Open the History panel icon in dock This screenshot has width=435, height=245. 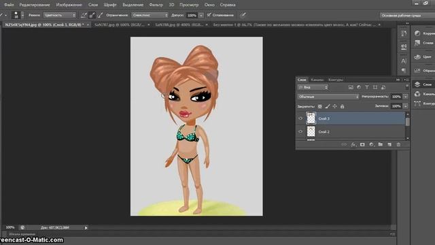pos(404,33)
